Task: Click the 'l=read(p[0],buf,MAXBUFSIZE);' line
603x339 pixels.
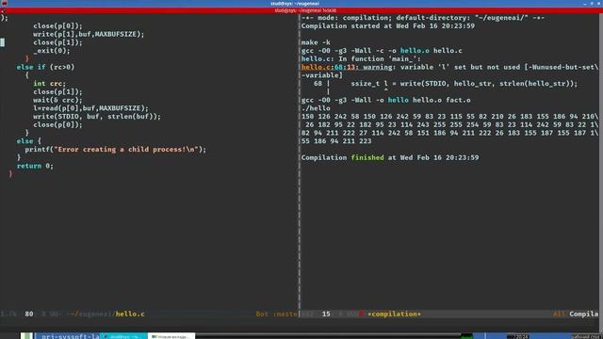Action: [x=90, y=108]
